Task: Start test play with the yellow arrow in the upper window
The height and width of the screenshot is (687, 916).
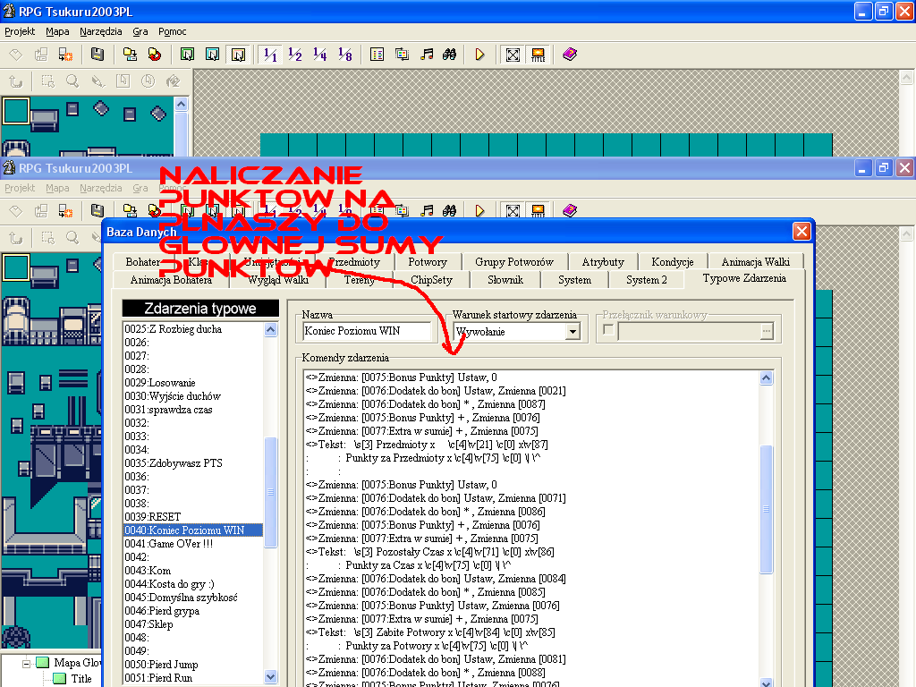Action: 479,55
